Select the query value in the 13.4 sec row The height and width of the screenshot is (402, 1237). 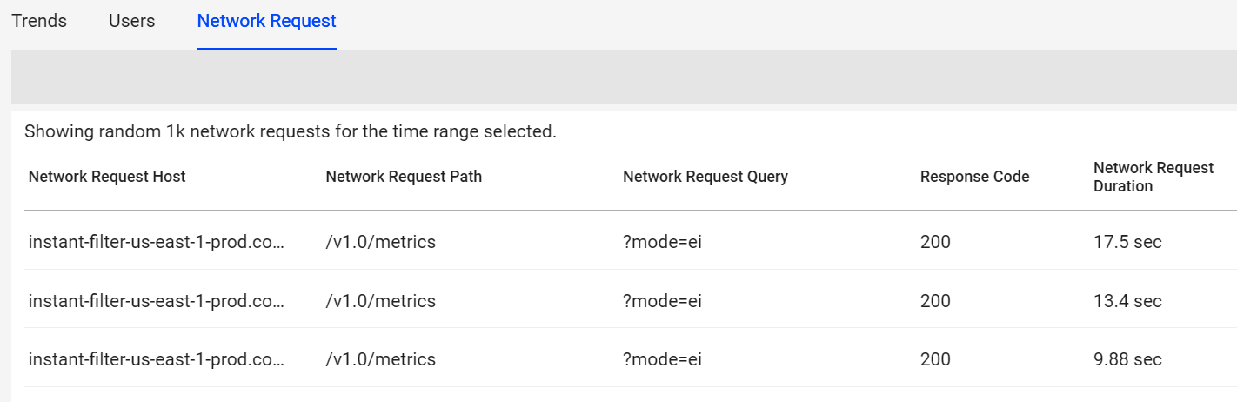(662, 301)
